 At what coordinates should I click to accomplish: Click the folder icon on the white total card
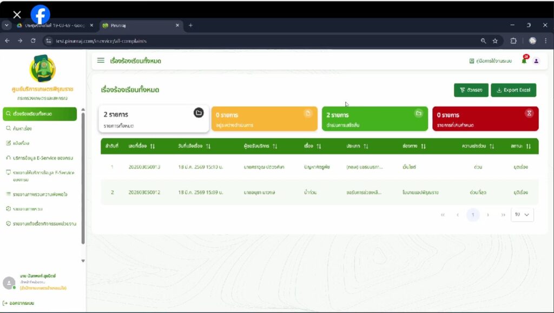[199, 113]
